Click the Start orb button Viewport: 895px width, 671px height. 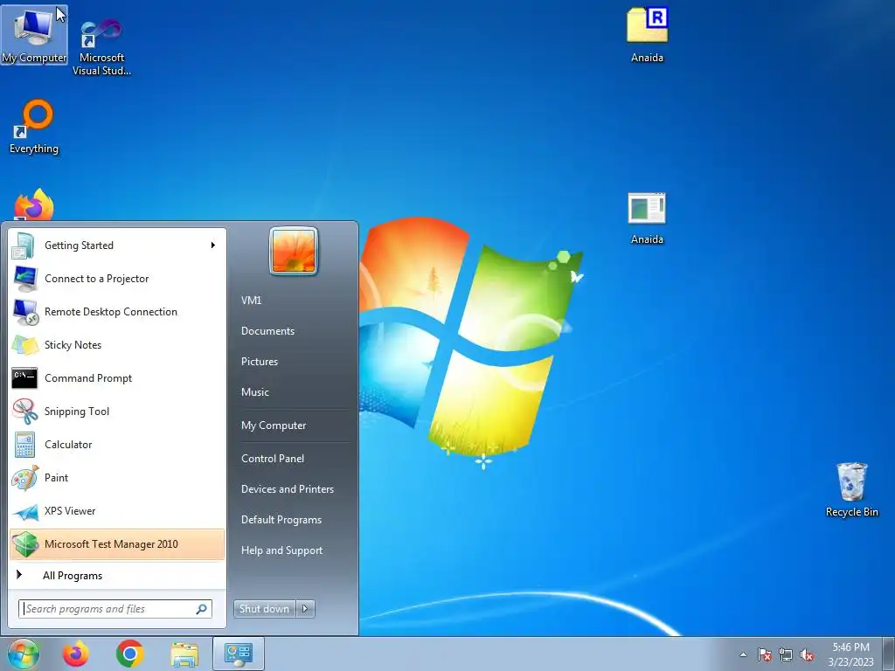[x=23, y=654]
